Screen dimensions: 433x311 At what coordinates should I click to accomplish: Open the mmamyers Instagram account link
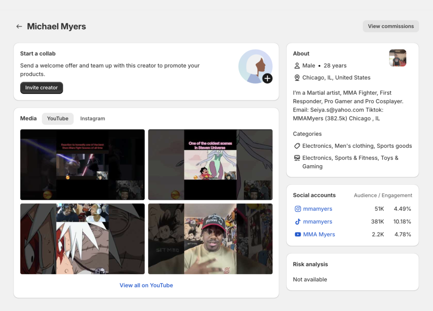318,209
